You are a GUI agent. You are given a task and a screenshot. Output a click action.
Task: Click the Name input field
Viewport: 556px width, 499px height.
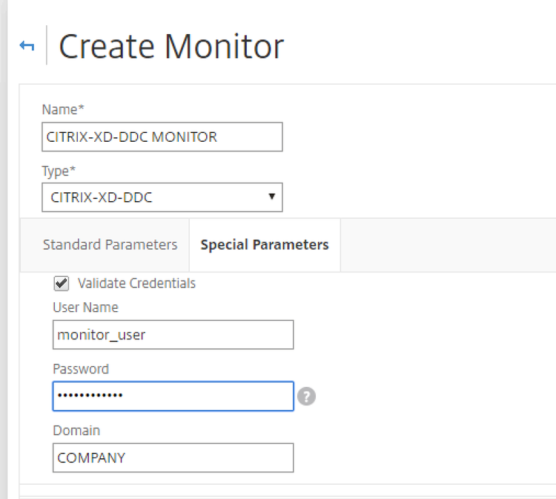pos(162,137)
